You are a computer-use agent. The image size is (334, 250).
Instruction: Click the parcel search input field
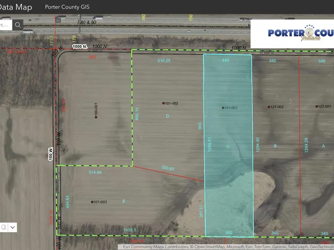[6, 25]
